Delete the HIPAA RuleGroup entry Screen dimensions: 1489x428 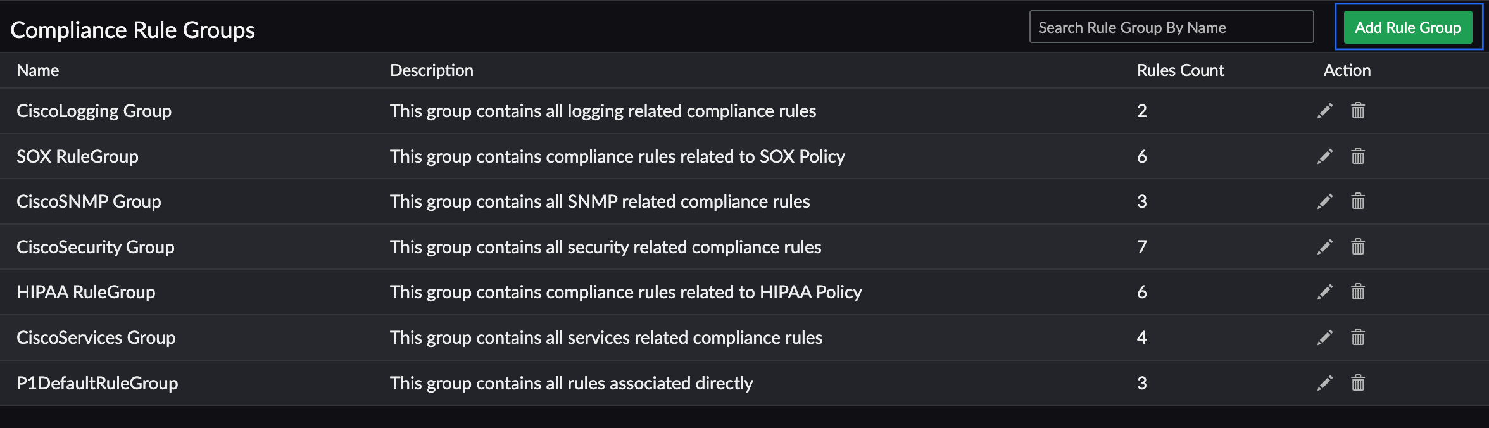1358,292
